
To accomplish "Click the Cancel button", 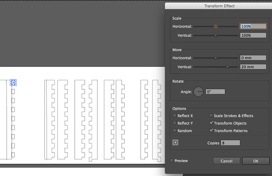I will [226, 161].
